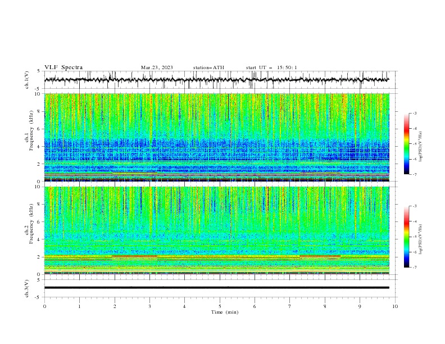This screenshot has height=344, width=445.
Task: Click the time axis tick label "6"
Action: pyautogui.click(x=255, y=306)
